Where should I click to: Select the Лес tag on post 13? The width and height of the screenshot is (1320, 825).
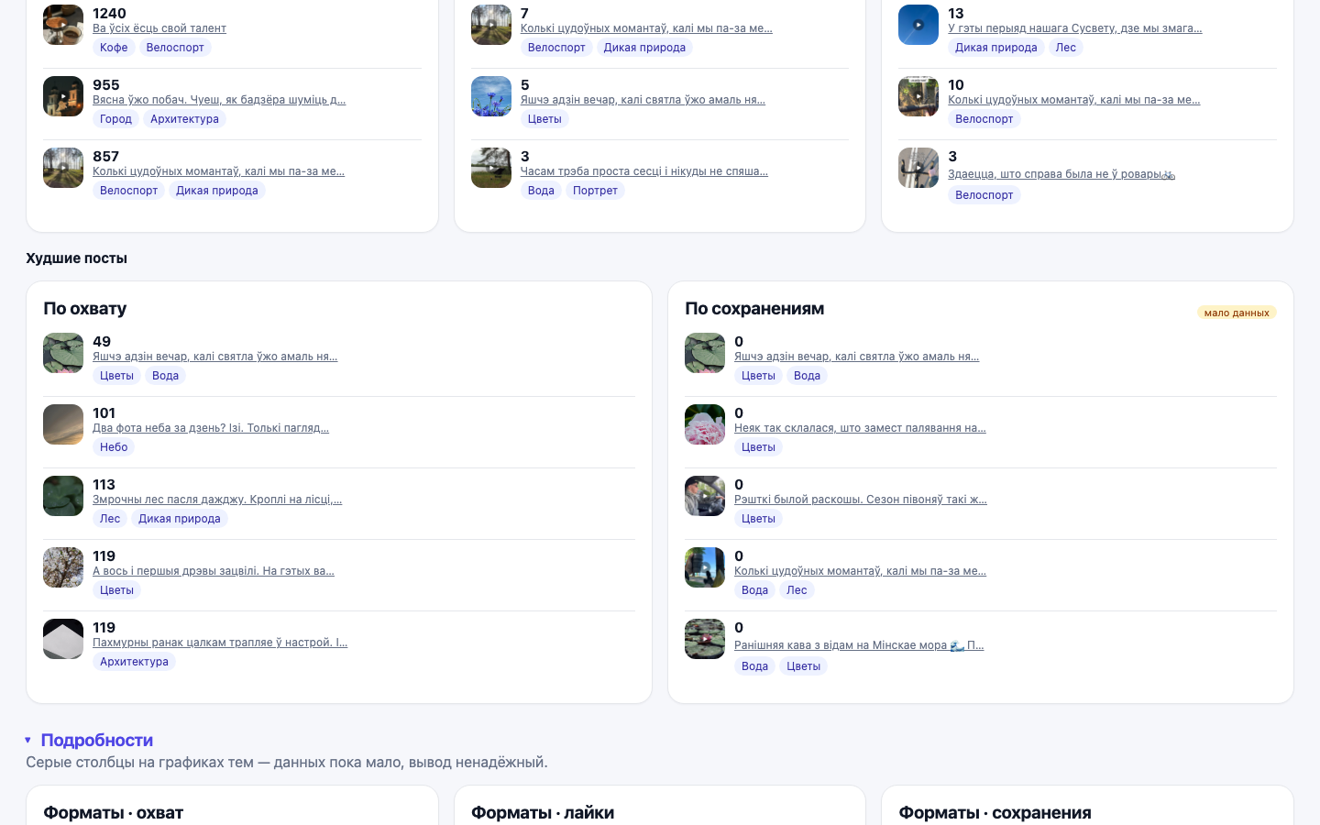click(1066, 48)
